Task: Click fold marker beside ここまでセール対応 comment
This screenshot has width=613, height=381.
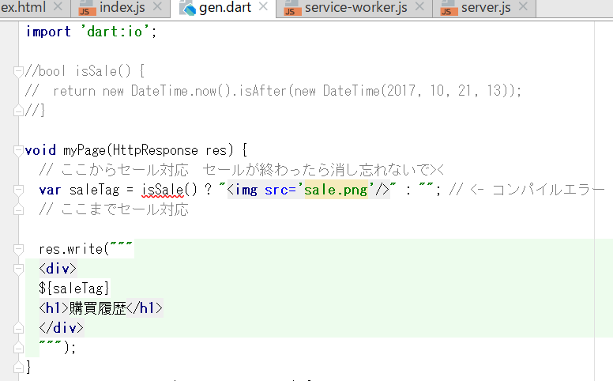Action: tap(18, 209)
